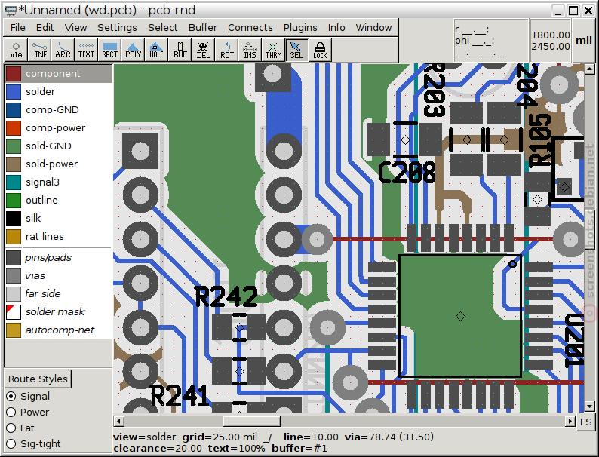This screenshot has width=599, height=457.
Task: Click the Route Styles button
Action: [x=38, y=379]
